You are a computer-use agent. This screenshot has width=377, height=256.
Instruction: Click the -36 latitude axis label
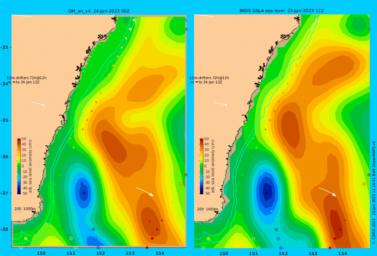(4, 157)
